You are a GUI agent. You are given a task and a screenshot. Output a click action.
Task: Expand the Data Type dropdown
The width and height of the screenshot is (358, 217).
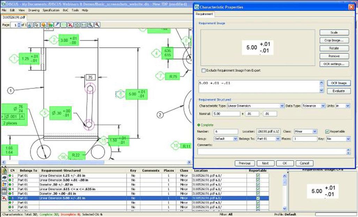(323, 106)
